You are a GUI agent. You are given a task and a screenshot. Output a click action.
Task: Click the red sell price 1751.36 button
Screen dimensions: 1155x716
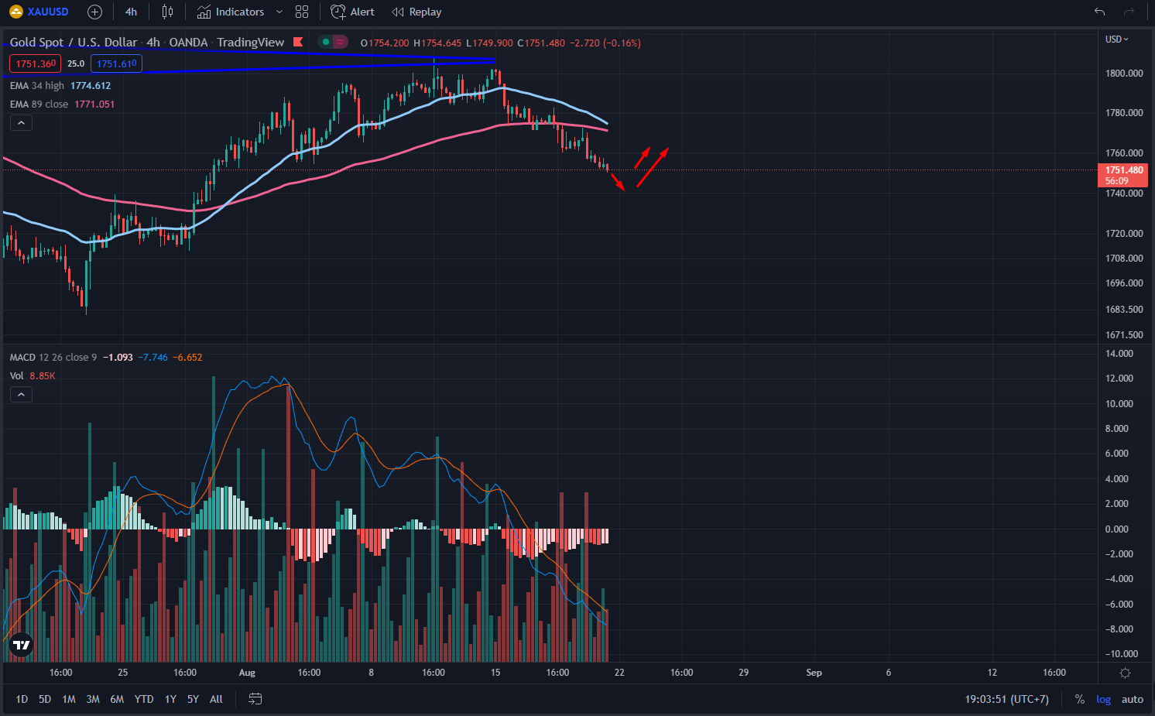coord(36,63)
